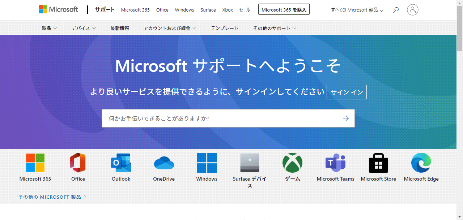The image size is (463, 220).
Task: Go to Office header link
Action: 162,10
